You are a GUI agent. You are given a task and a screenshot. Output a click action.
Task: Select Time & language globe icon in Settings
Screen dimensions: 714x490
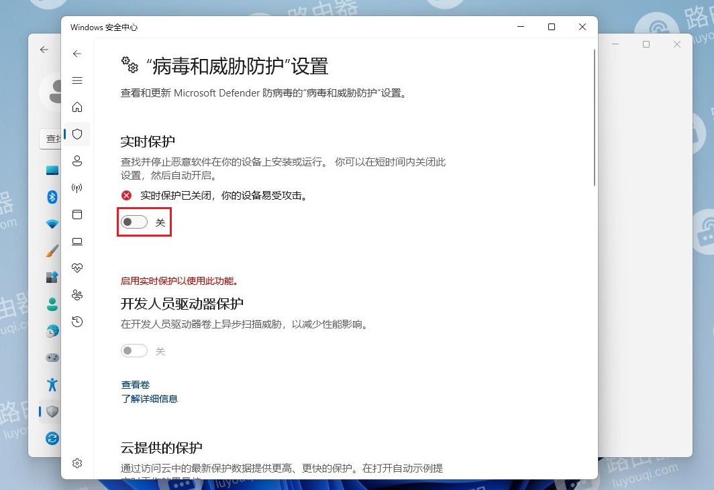coord(52,331)
